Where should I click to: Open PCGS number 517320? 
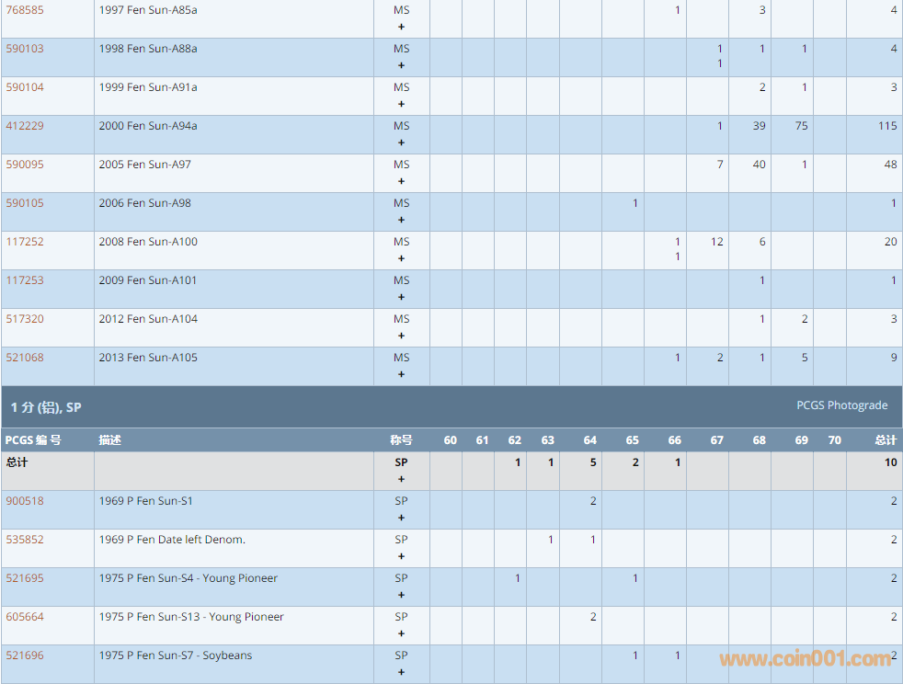click(x=25, y=319)
